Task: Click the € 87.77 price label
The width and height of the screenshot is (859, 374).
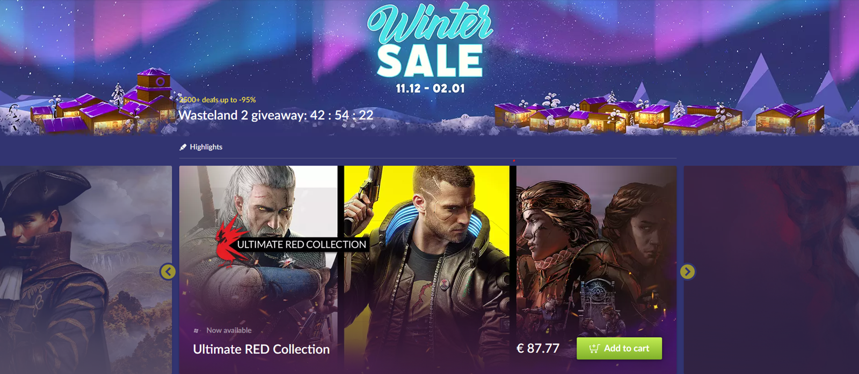Action: [538, 348]
